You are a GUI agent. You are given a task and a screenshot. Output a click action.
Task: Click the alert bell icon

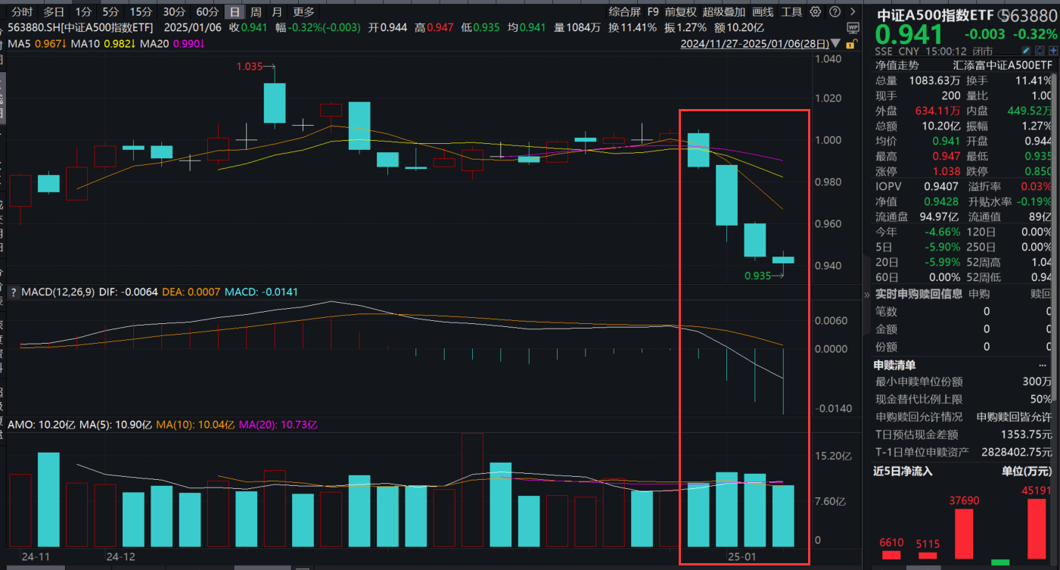tap(1040, 50)
